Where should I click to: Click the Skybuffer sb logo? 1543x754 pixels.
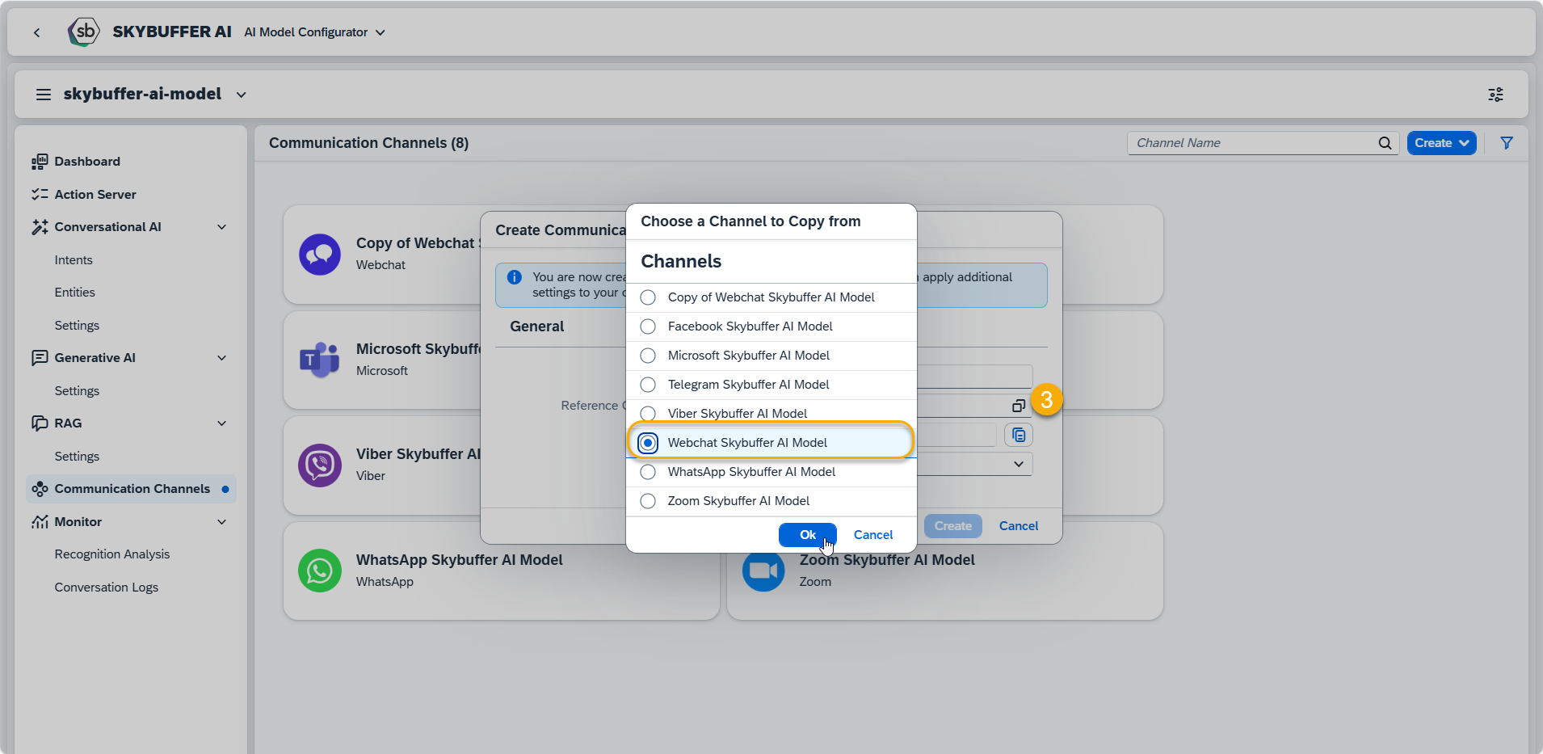coord(83,32)
